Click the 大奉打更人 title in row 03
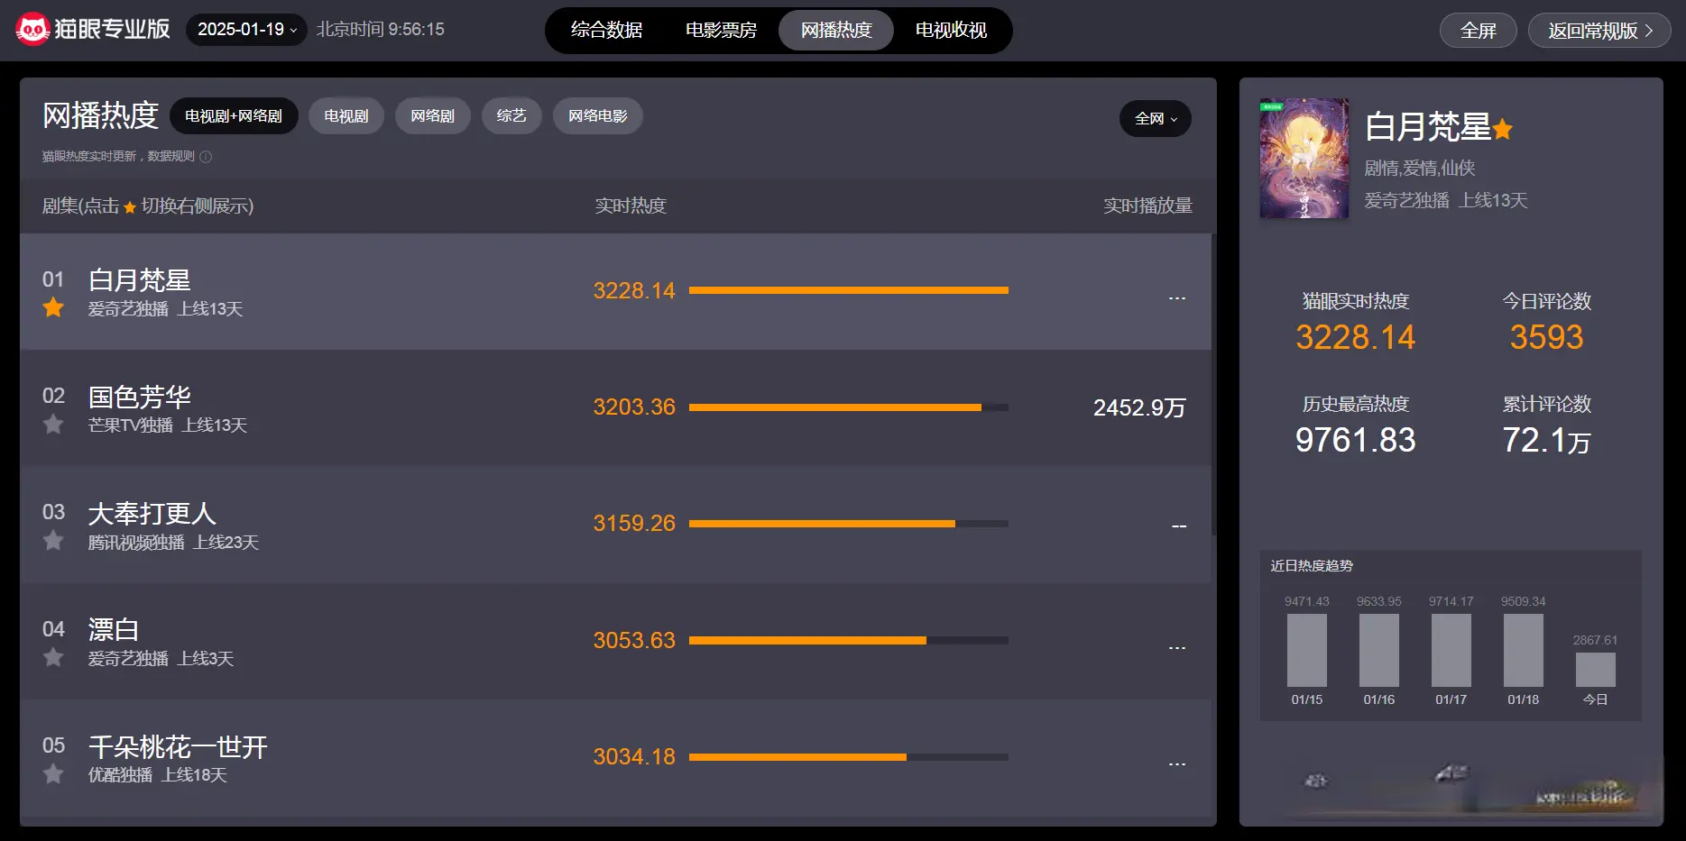 [152, 514]
